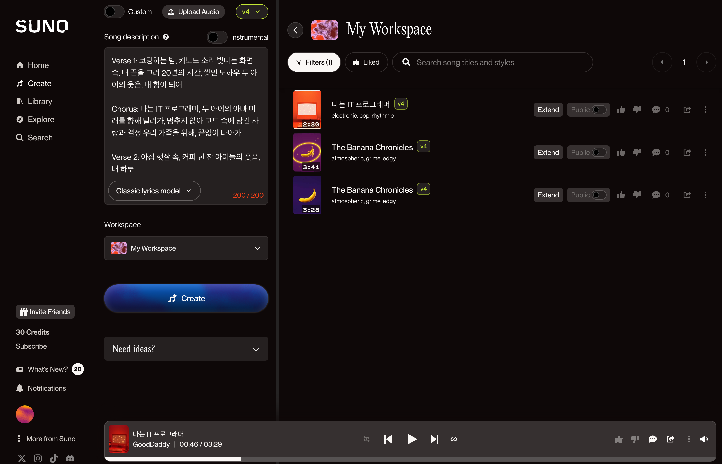722x464 pixels.
Task: Open more options for the 3:28 Banana Chronicles
Action: [x=705, y=195]
